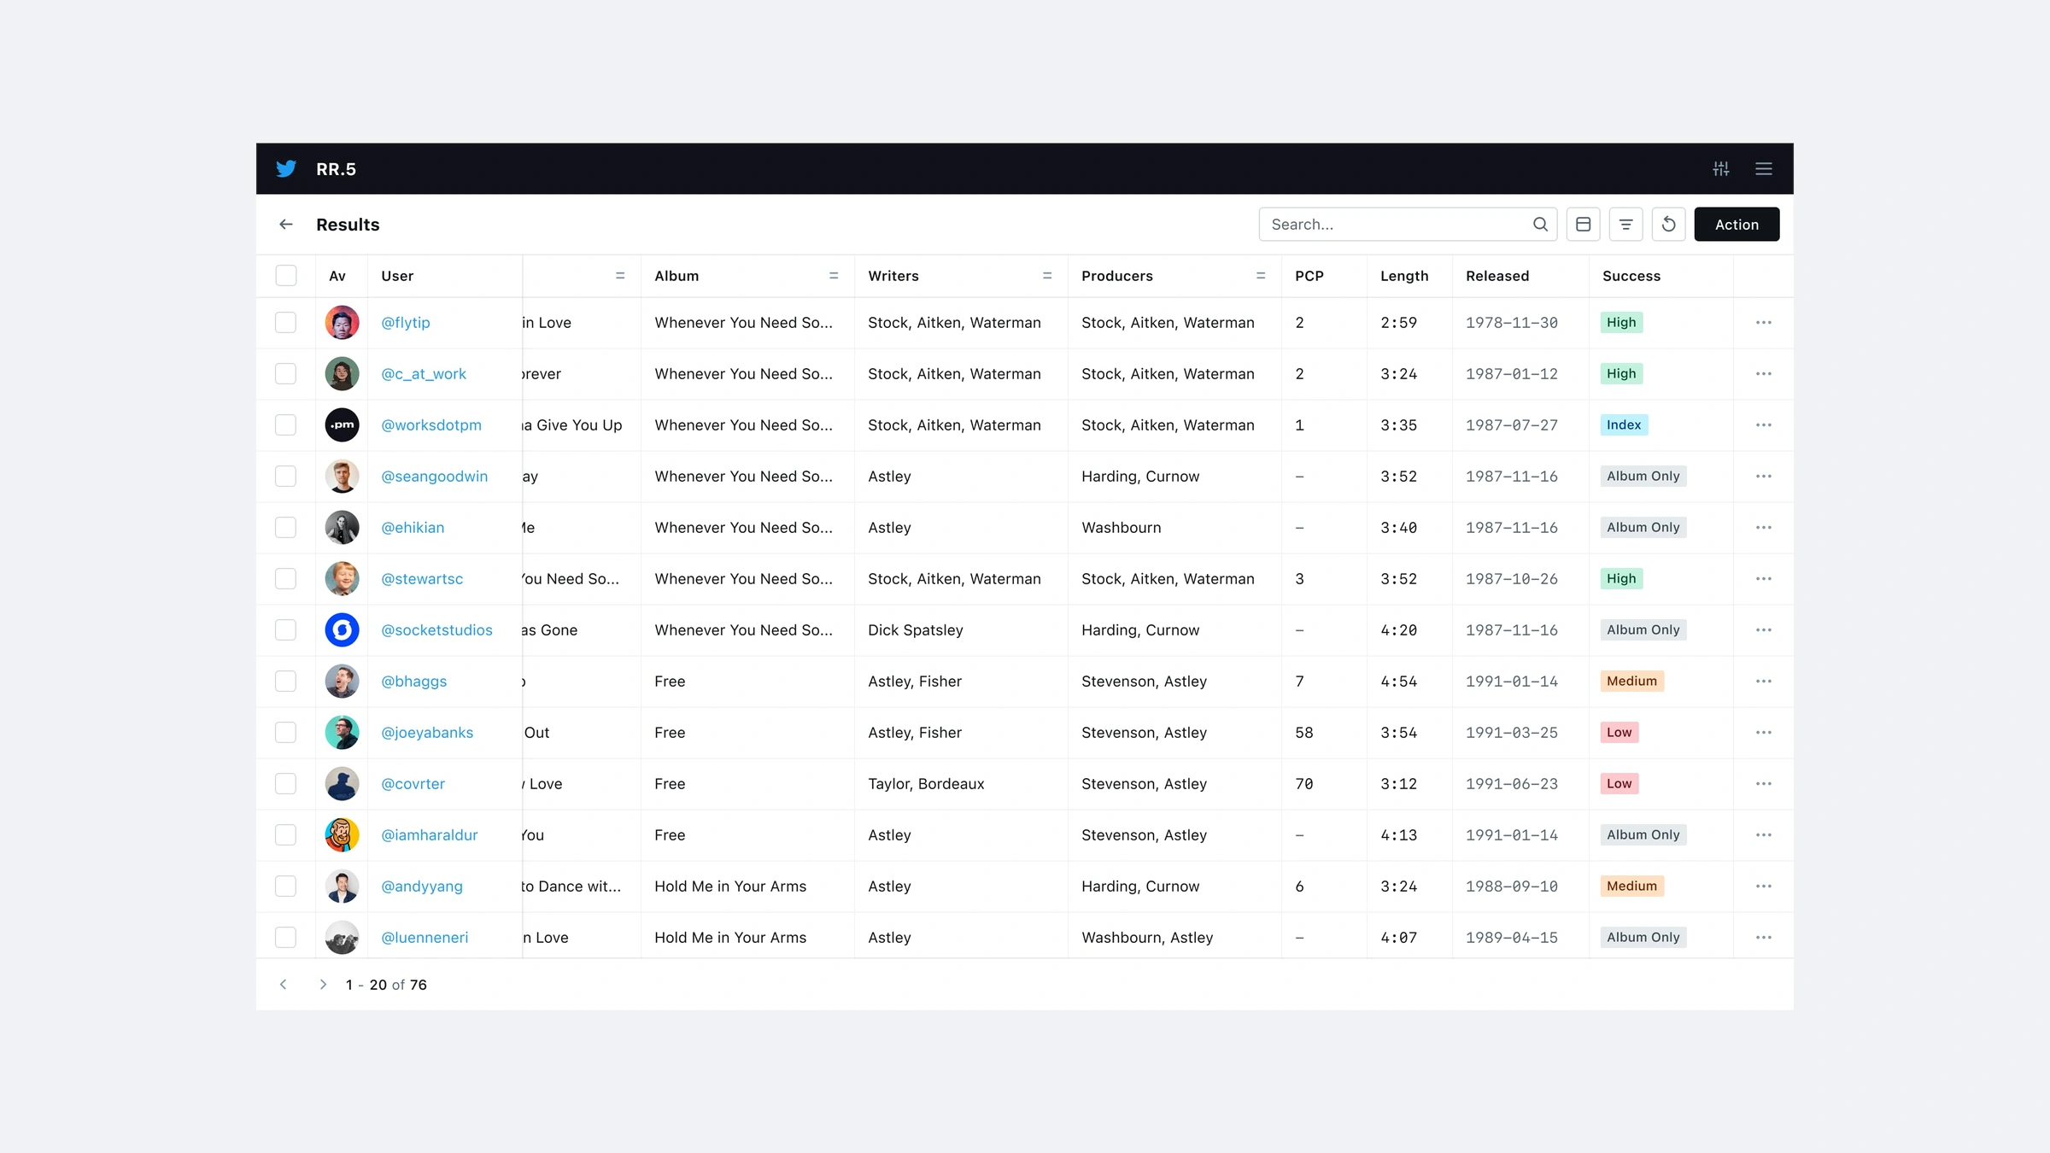
Task: Click the refresh icon beside Action
Action: coord(1668,224)
